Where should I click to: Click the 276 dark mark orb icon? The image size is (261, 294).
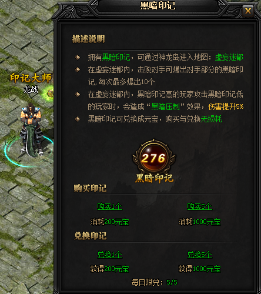click(x=153, y=158)
